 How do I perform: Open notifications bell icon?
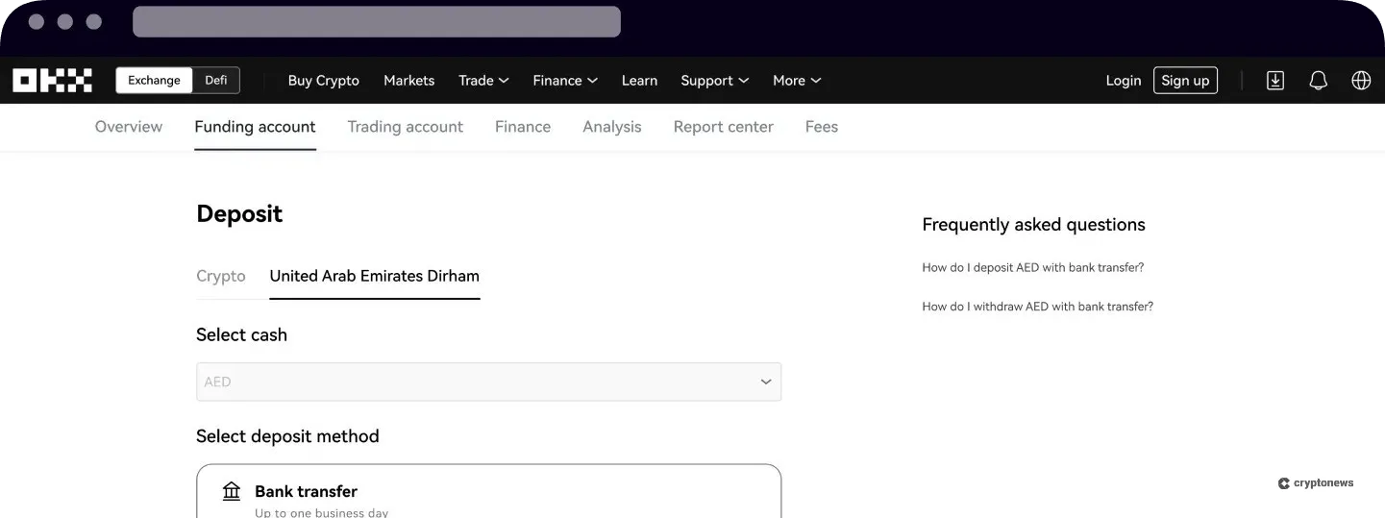tap(1319, 81)
